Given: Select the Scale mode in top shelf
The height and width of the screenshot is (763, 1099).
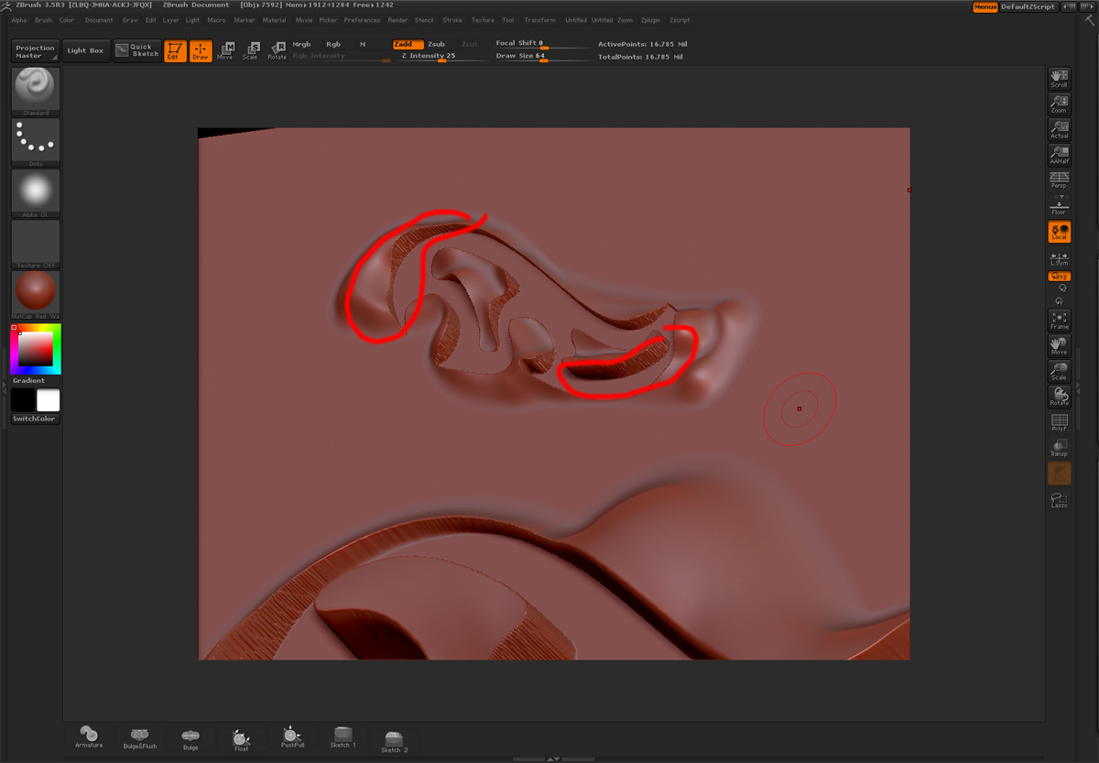Looking at the screenshot, I should pos(250,51).
